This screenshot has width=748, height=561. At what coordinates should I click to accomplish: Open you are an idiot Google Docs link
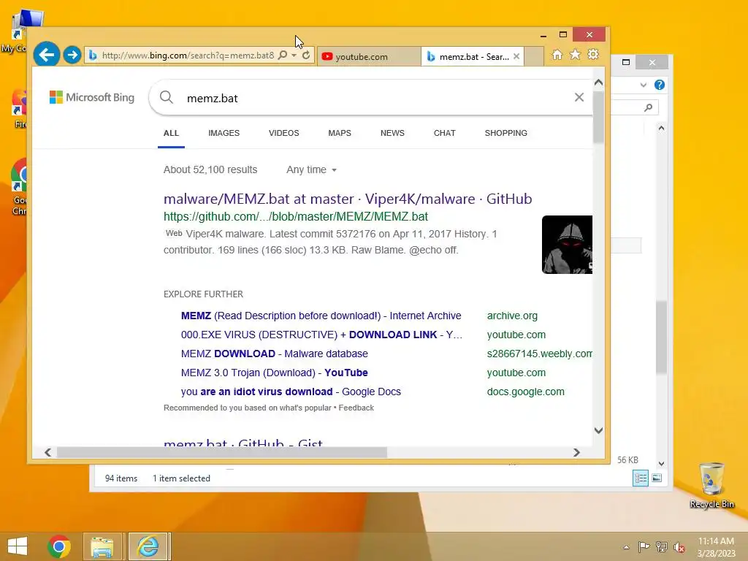tap(291, 392)
